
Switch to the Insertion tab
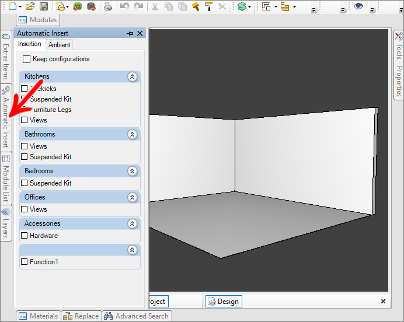[30, 44]
